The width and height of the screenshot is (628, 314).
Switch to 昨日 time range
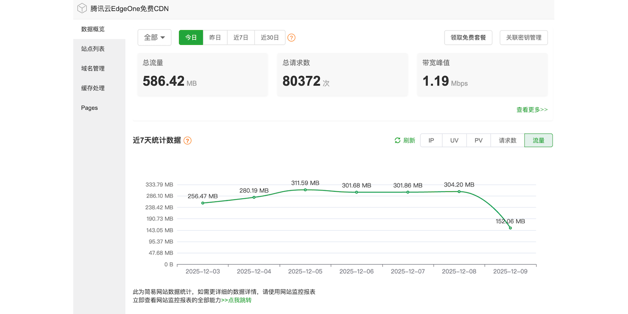pos(215,38)
